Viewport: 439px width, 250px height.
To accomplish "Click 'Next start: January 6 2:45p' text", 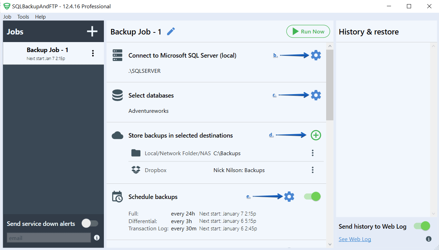I will coord(228,228).
